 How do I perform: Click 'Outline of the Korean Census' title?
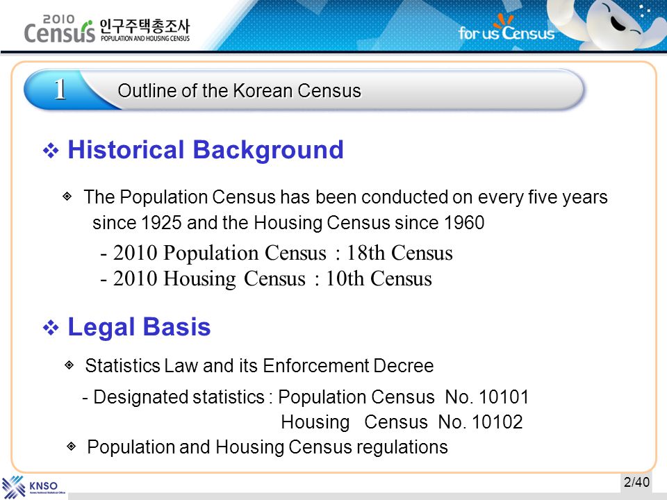click(x=239, y=90)
